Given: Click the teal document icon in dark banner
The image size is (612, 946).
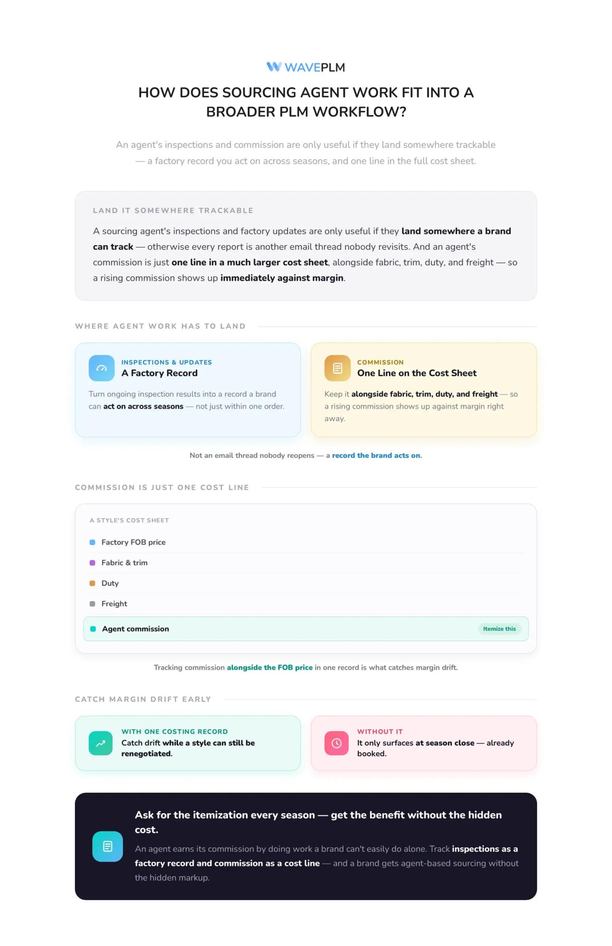Looking at the screenshot, I should (107, 846).
